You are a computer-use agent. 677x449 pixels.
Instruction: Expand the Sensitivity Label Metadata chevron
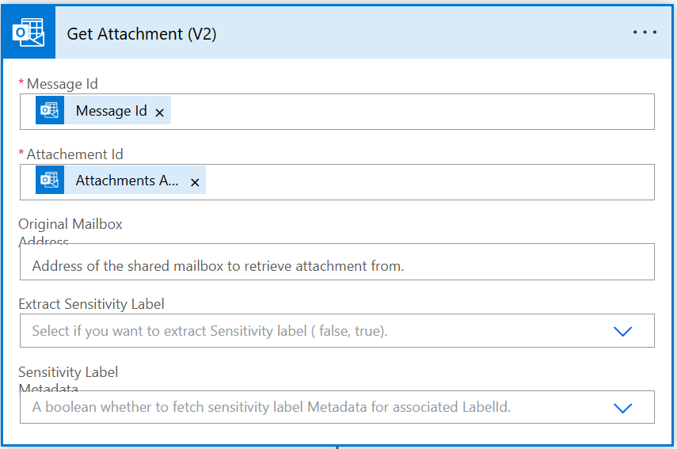pyautogui.click(x=622, y=408)
